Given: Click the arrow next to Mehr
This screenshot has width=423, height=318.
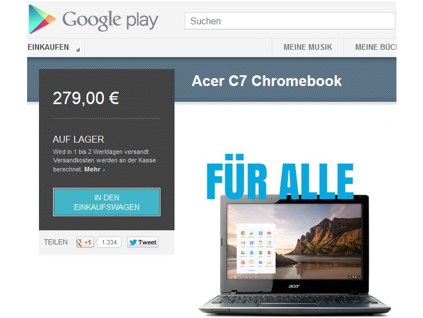Looking at the screenshot, I should (x=104, y=170).
